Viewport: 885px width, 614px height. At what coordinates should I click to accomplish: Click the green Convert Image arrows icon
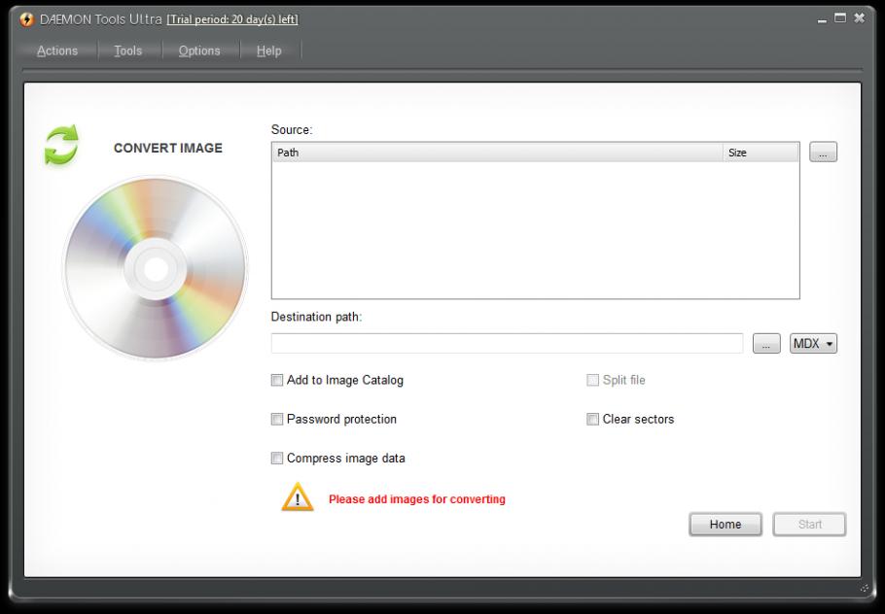(61, 146)
